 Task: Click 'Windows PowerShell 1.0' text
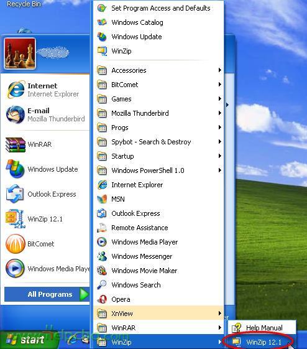(148, 170)
